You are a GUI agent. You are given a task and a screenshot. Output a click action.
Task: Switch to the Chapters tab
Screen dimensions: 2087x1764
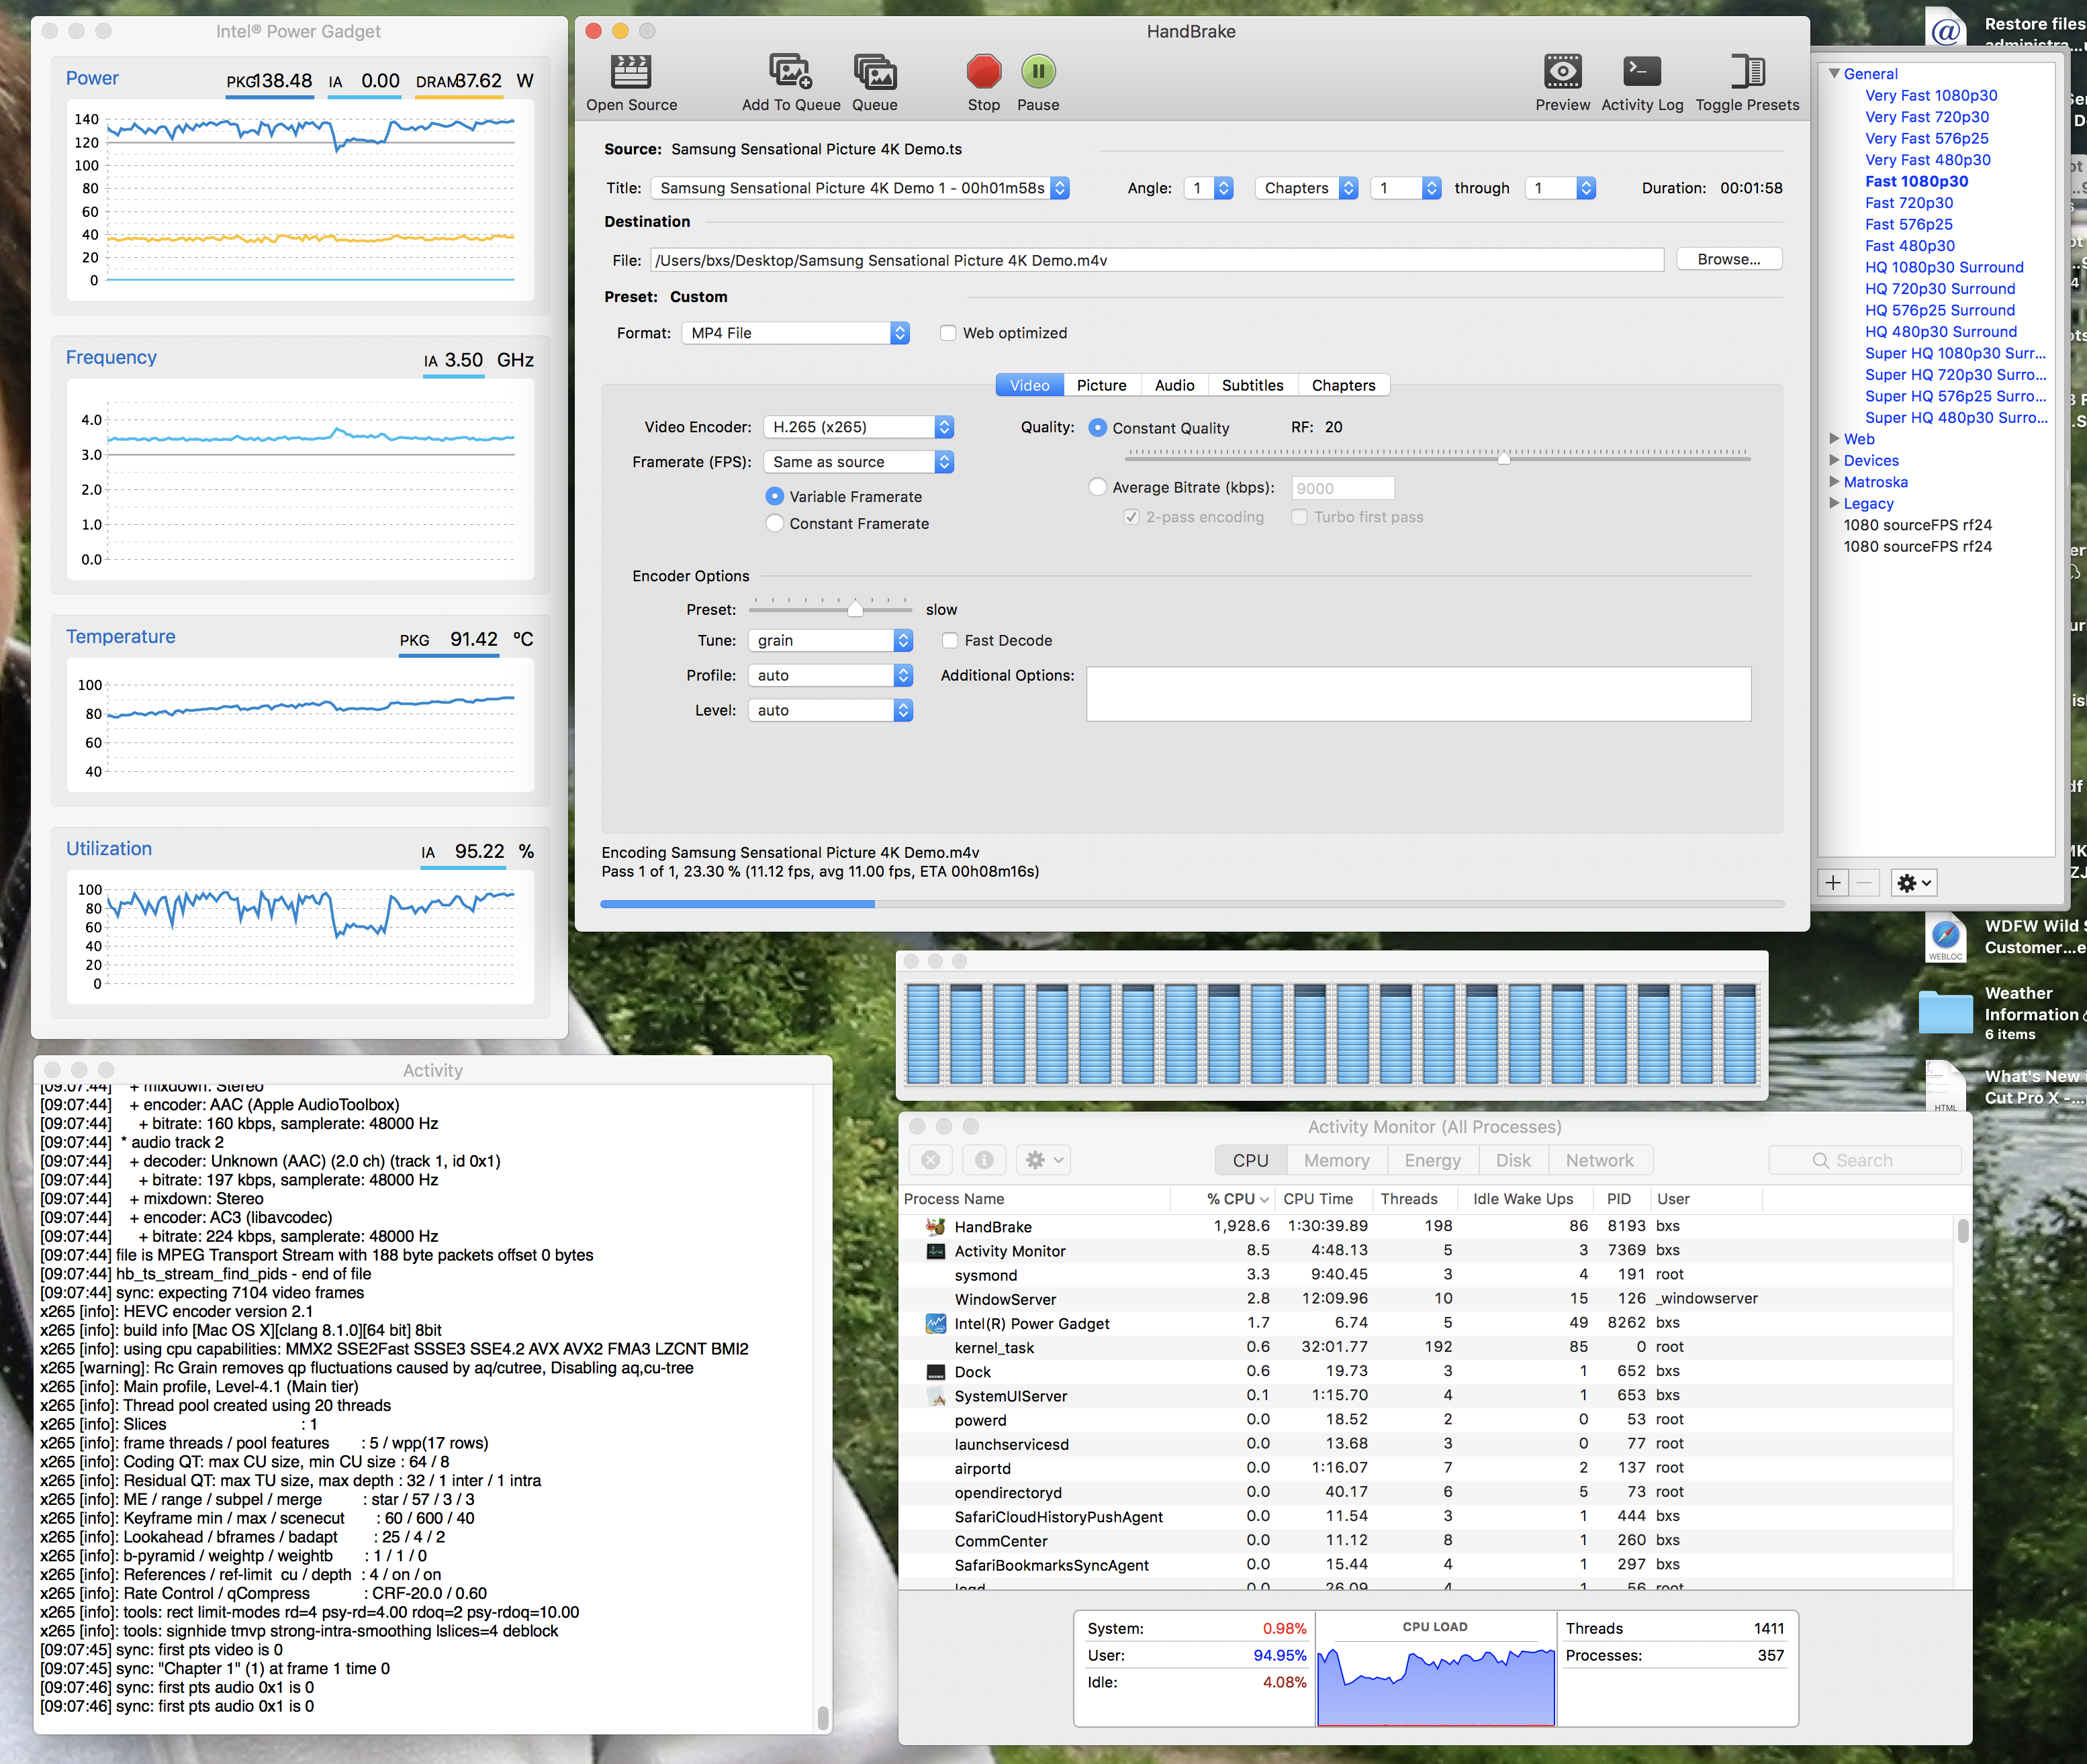pyautogui.click(x=1342, y=385)
